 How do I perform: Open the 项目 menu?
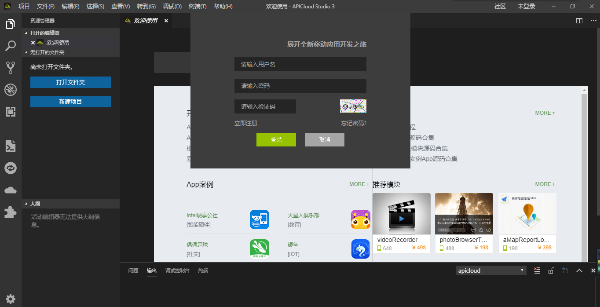click(x=24, y=6)
